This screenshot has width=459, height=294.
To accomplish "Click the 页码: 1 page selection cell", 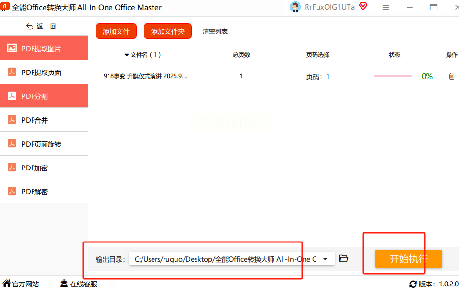I will coord(318,77).
